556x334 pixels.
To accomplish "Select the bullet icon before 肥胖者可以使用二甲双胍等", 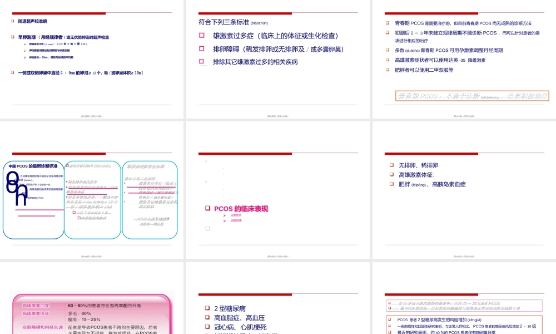I will pos(386,70).
